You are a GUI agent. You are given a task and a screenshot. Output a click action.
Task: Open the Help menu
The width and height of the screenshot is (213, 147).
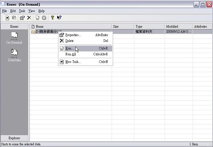click(41, 11)
